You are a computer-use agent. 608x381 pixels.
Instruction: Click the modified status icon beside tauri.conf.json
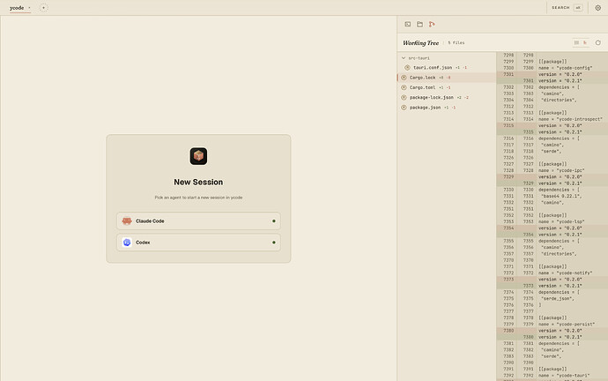pyautogui.click(x=407, y=68)
